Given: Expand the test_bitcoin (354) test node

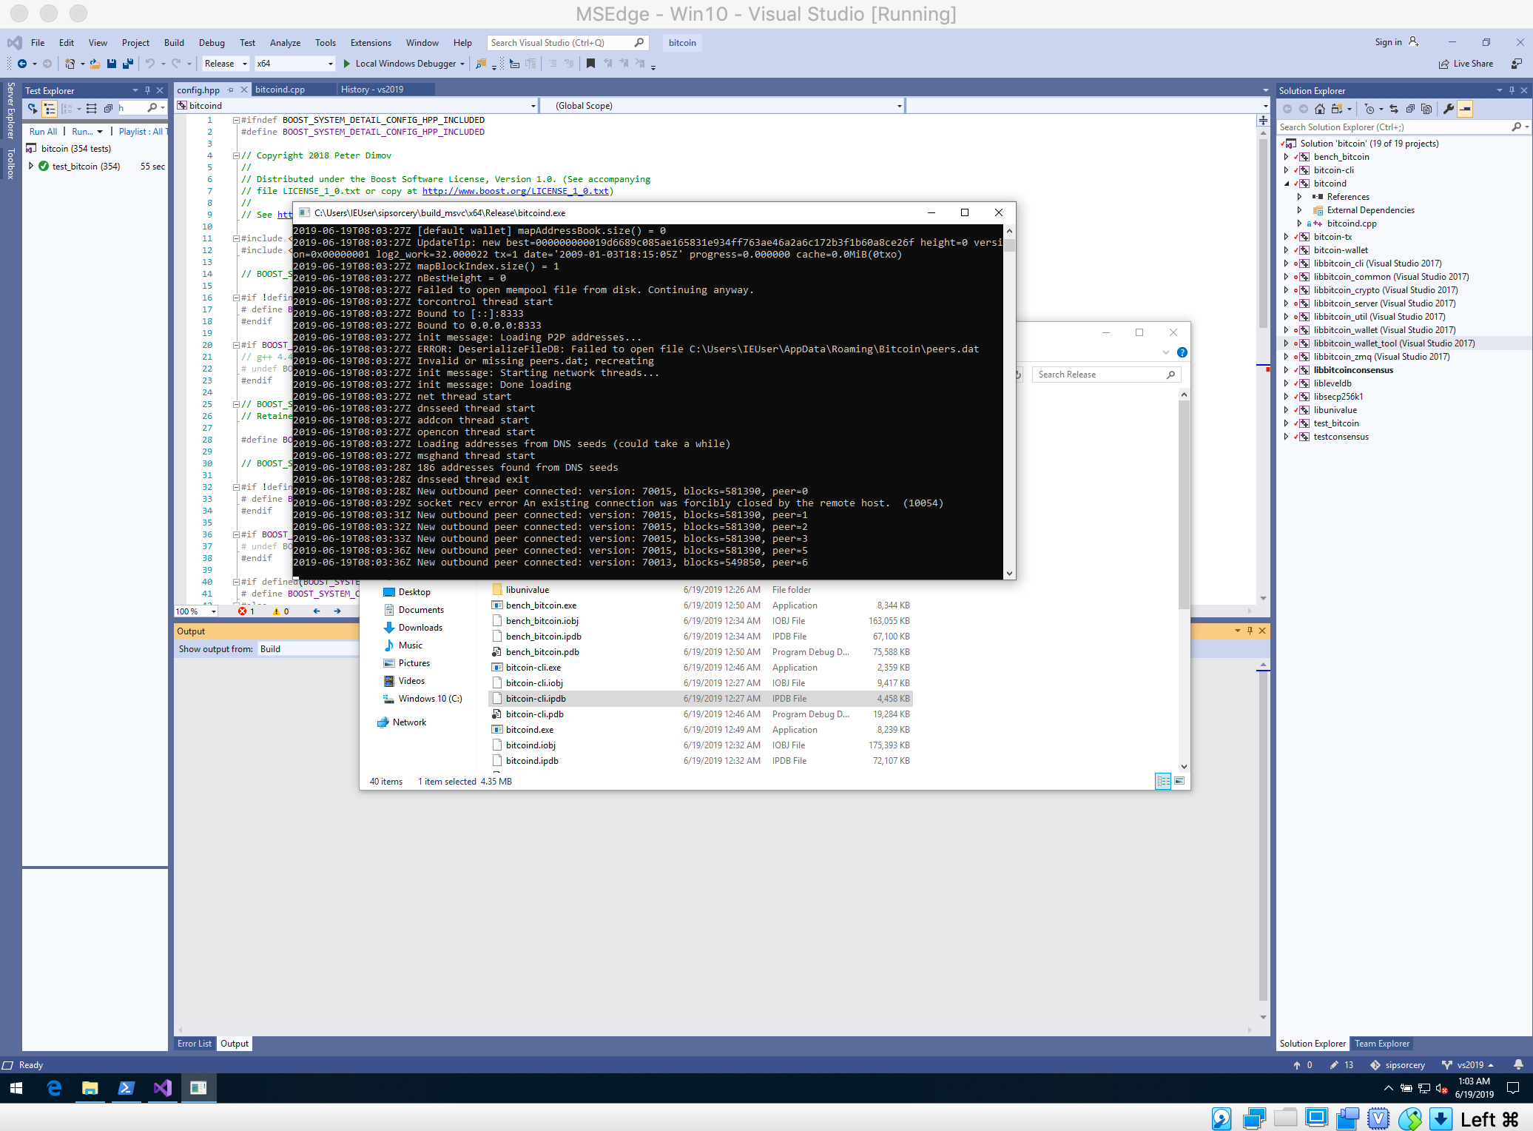Looking at the screenshot, I should (x=31, y=166).
